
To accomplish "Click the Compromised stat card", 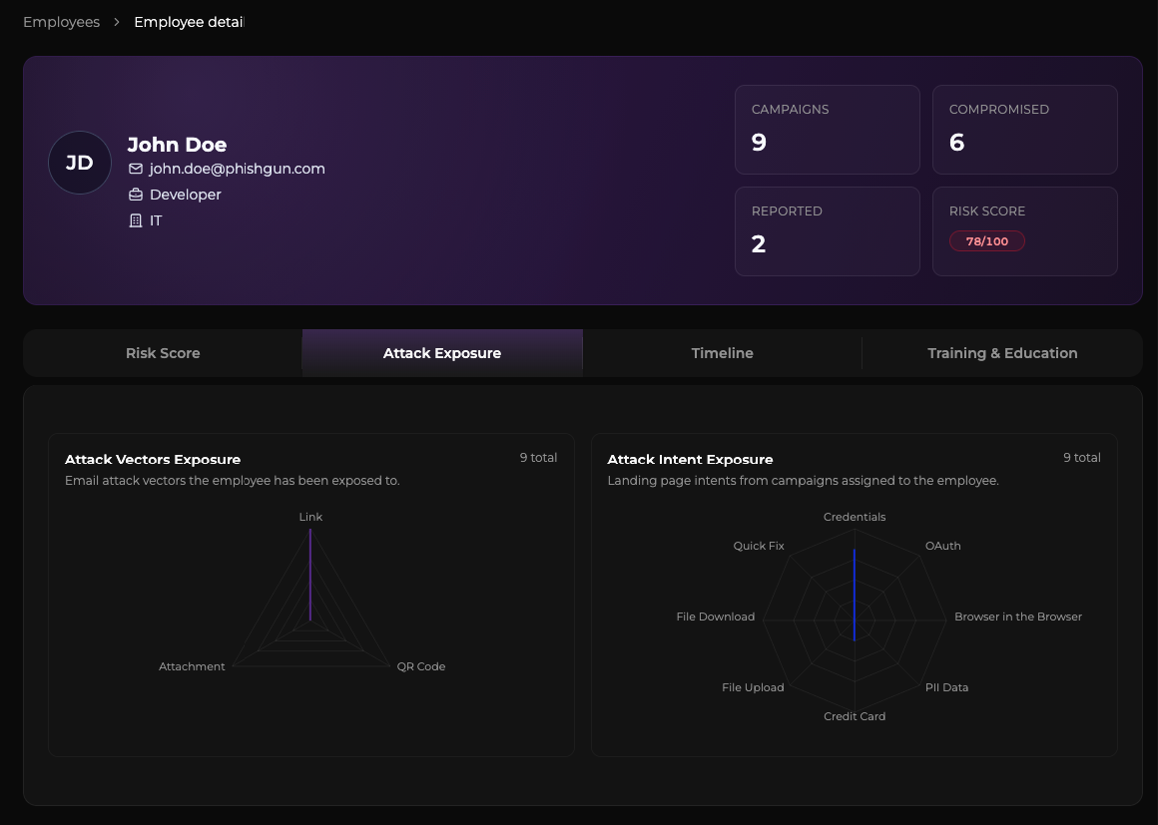I will pyautogui.click(x=1025, y=130).
